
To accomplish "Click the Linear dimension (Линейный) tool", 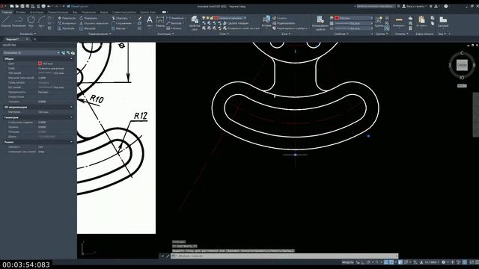I will (x=175, y=18).
